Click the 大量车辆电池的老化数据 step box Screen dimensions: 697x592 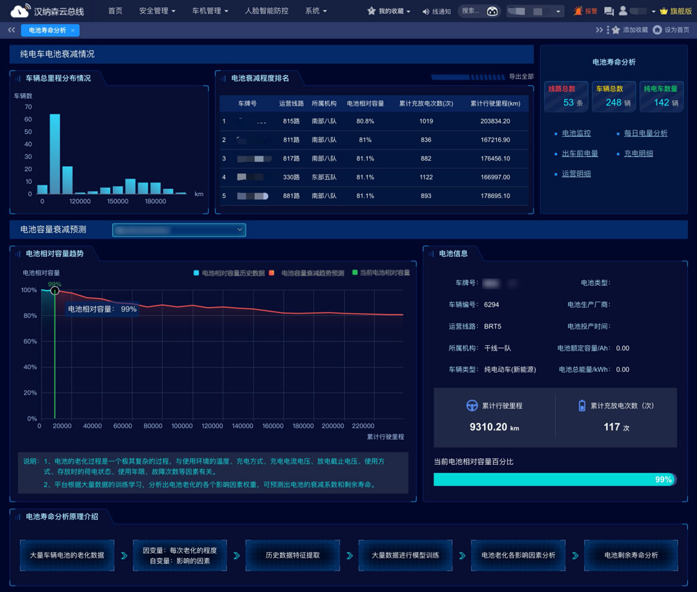(66, 555)
